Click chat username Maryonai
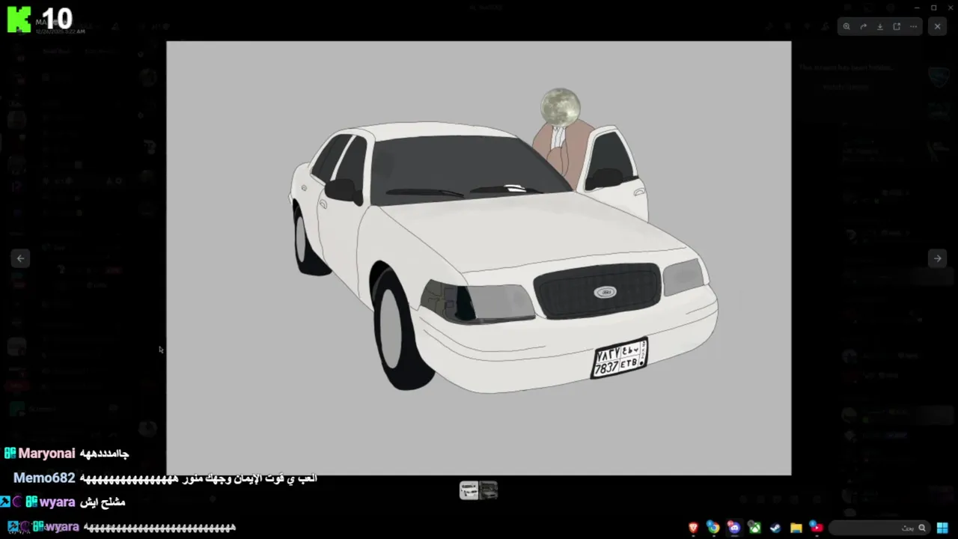The width and height of the screenshot is (958, 539). [46, 453]
